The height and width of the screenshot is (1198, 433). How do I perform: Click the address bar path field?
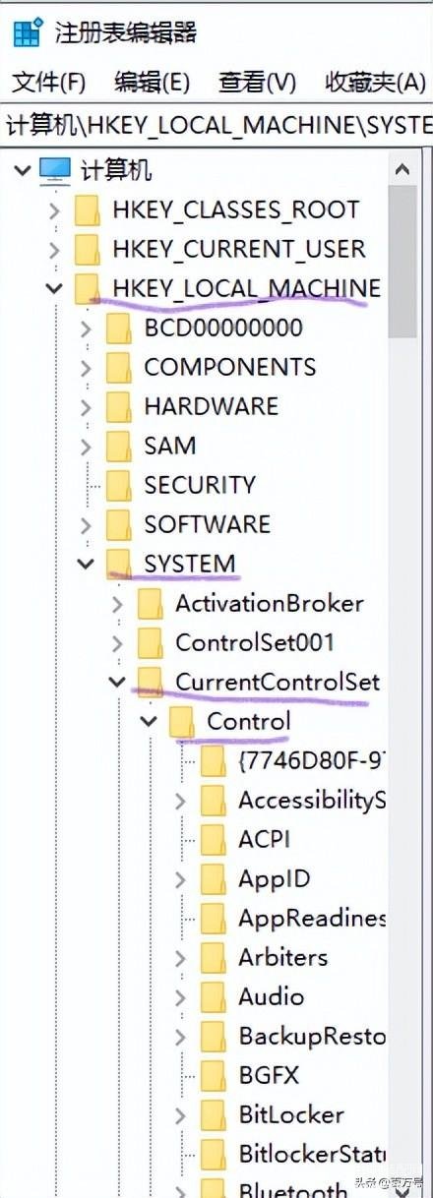216,125
